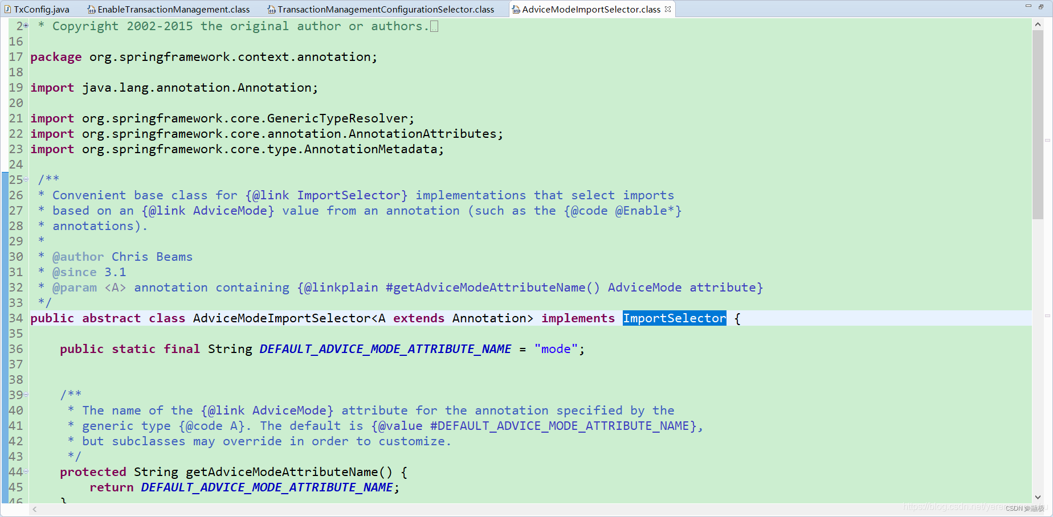Image resolution: width=1053 pixels, height=517 pixels.
Task: Click the TxConfig.java file icon
Action: 7,9
